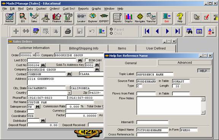Switch to Billing/Shipping Info tab
The image size is (219, 140).
click(x=84, y=49)
